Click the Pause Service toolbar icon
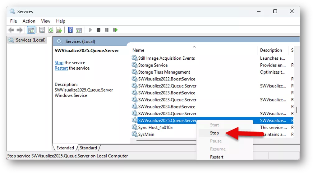The height and width of the screenshot is (173, 313). (107, 30)
